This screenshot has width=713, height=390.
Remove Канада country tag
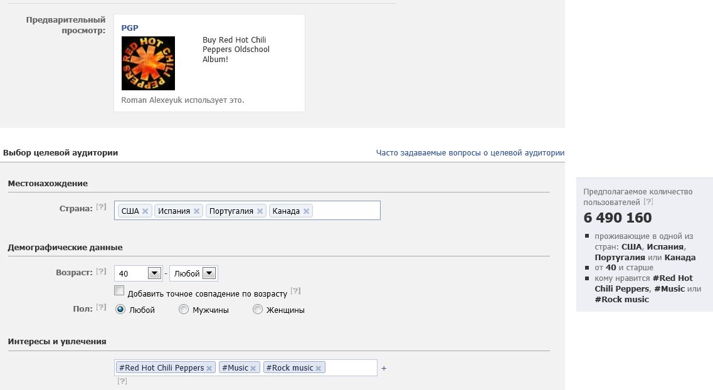pyautogui.click(x=306, y=211)
